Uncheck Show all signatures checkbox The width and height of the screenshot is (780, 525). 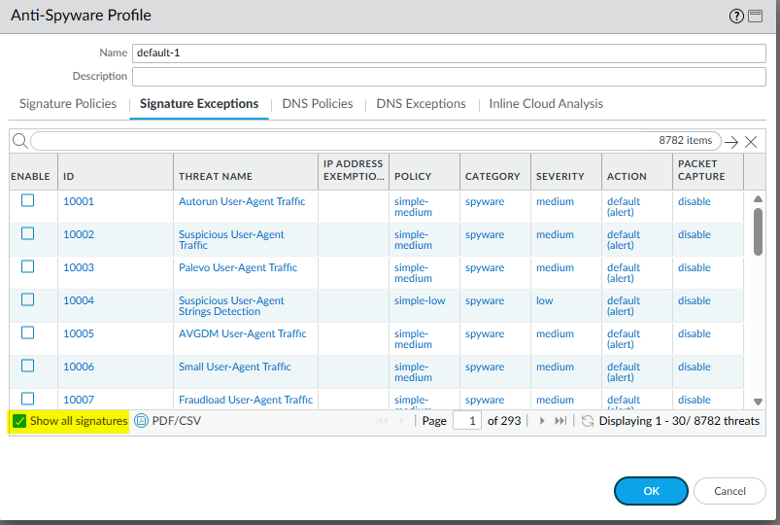(19, 421)
